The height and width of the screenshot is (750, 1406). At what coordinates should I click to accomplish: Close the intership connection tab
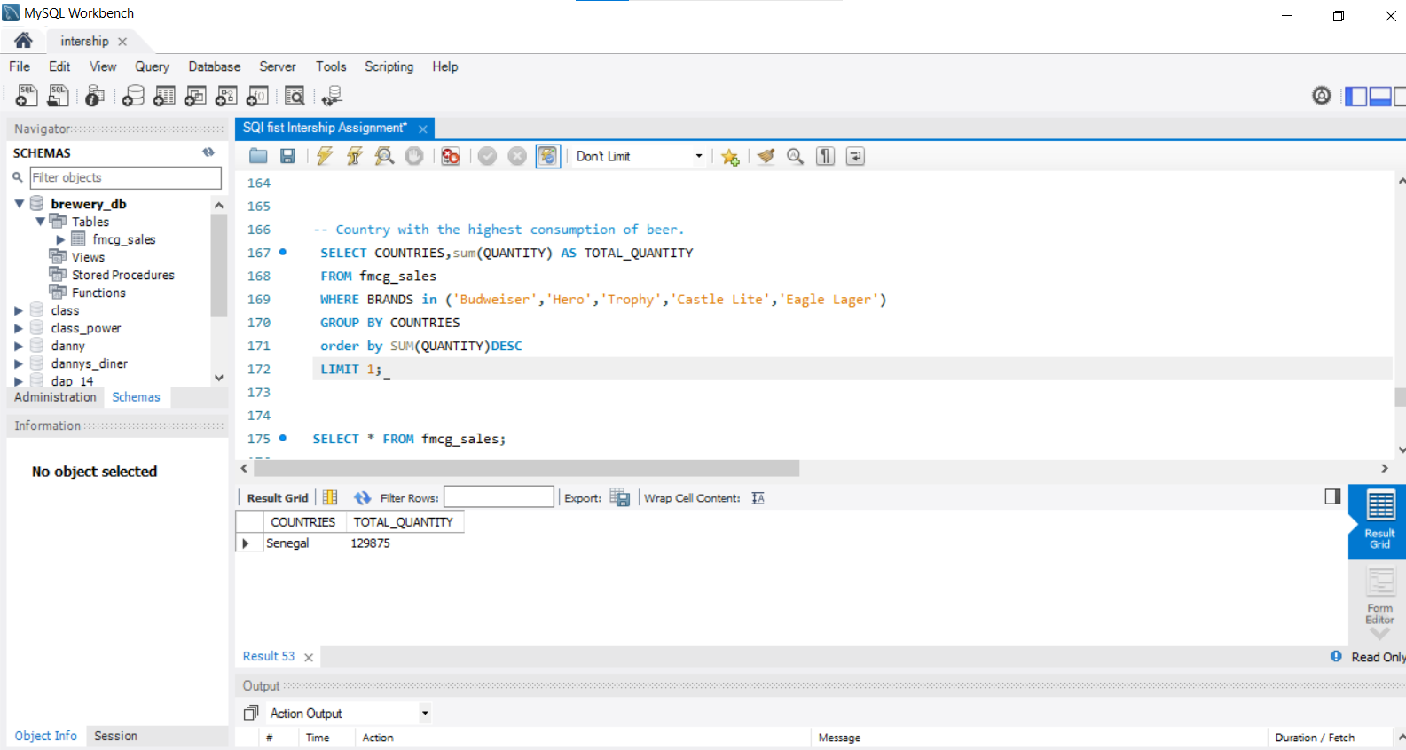[x=122, y=42]
